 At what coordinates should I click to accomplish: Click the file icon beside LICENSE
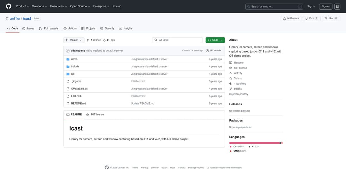tap(68, 96)
